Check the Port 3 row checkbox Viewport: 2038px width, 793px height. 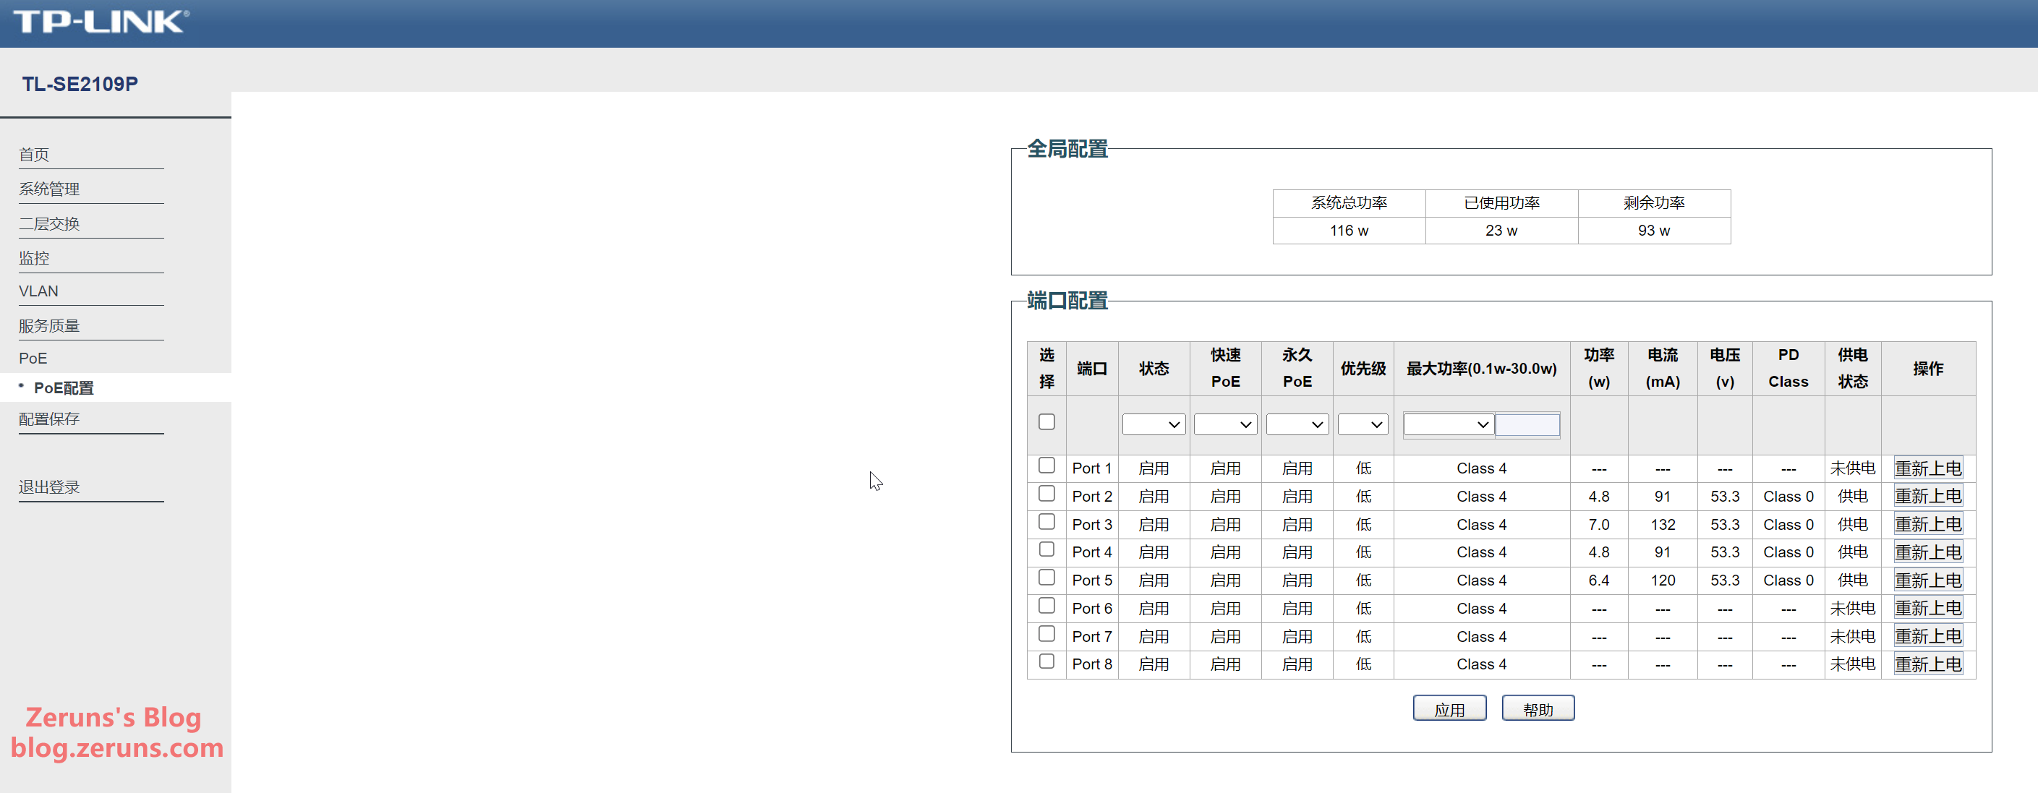click(1046, 522)
